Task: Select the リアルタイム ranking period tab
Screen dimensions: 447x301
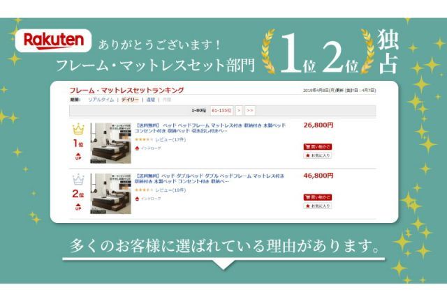Action: 101,100
